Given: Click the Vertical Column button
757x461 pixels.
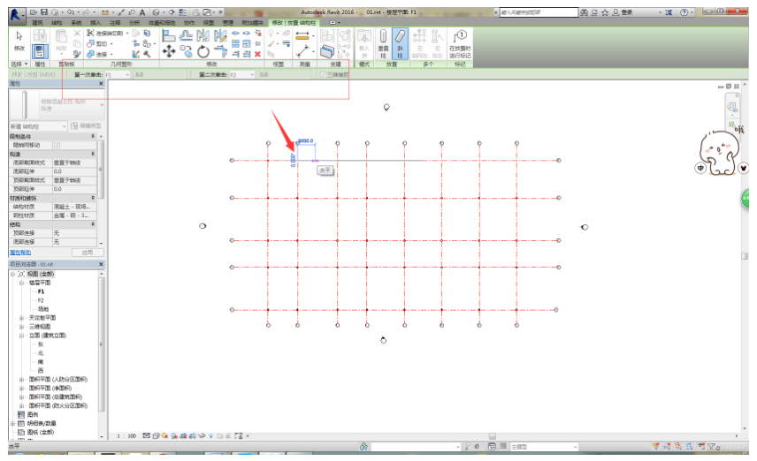Looking at the screenshot, I should click(x=383, y=42).
